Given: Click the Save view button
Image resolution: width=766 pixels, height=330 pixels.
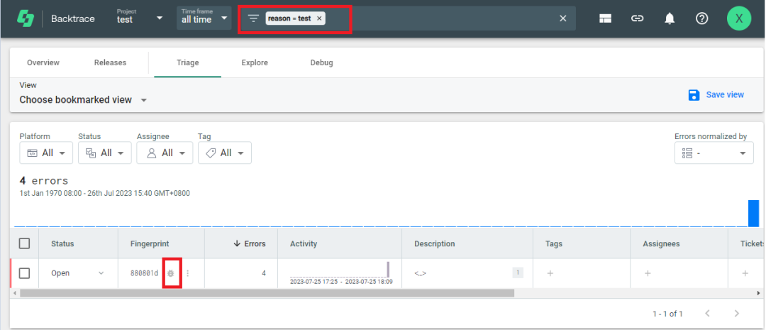Looking at the screenshot, I should coord(716,94).
